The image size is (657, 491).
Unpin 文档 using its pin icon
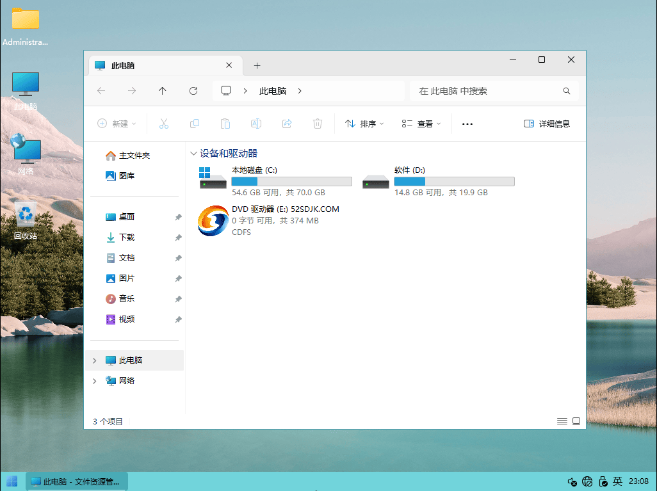(178, 258)
